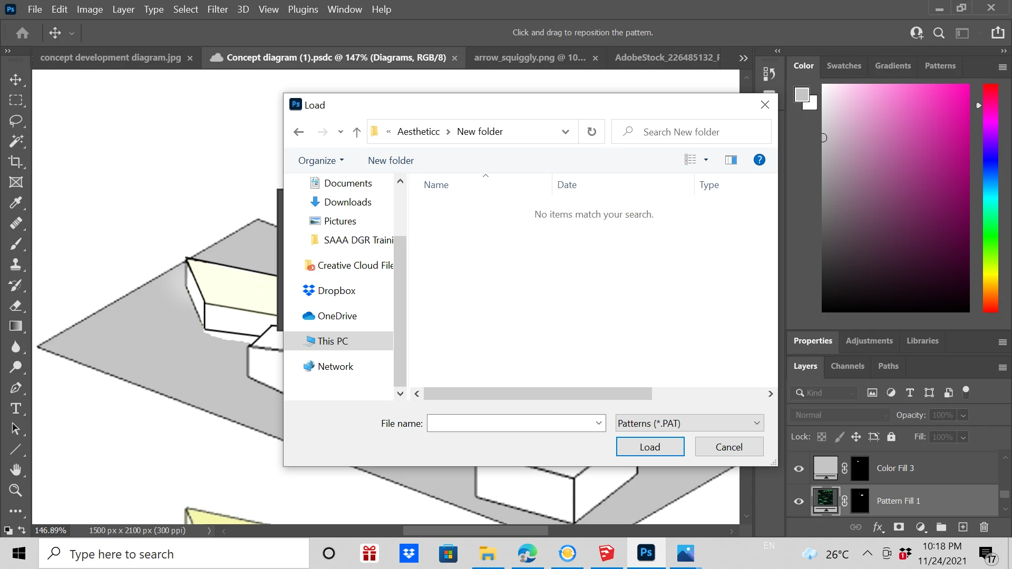The height and width of the screenshot is (569, 1012).
Task: Open the Filter menu
Action: point(217,9)
